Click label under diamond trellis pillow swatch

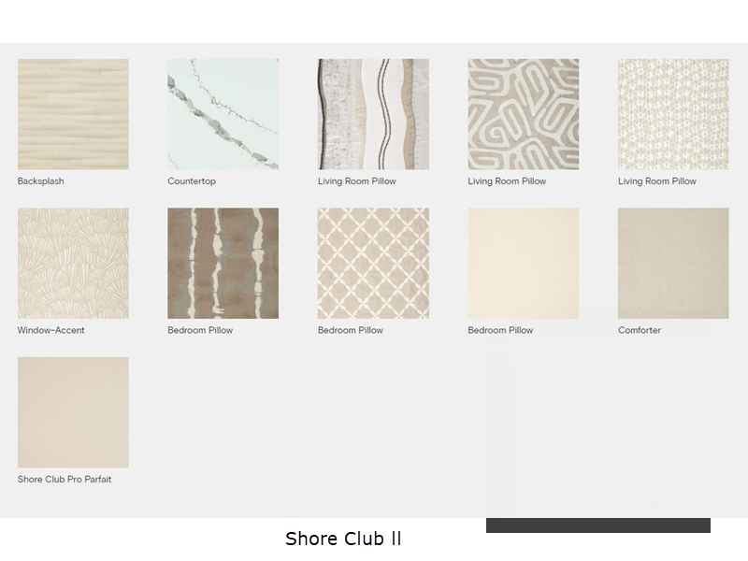coord(350,330)
